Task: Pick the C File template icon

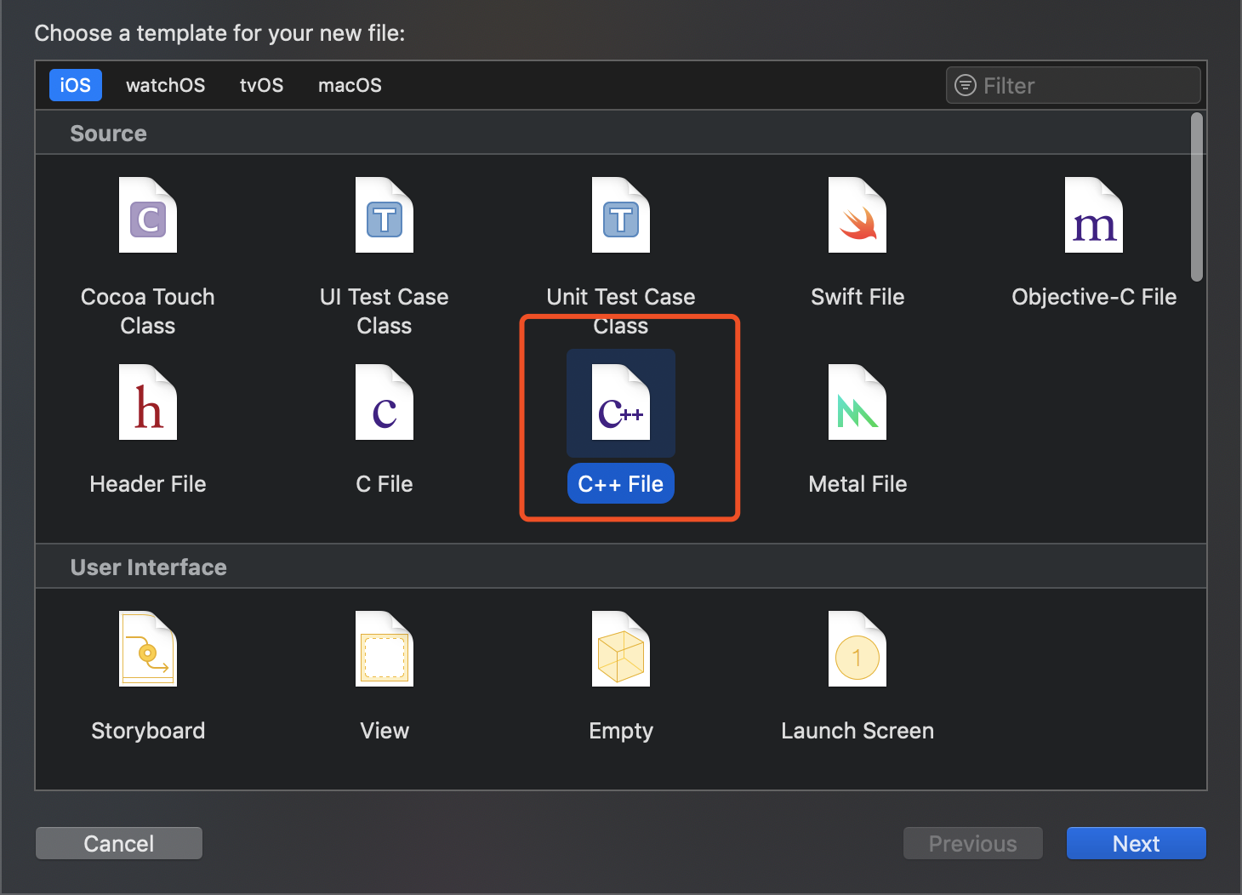Action: pyautogui.click(x=385, y=402)
